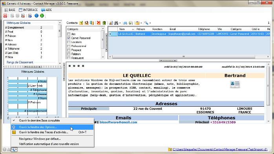Toggle 'Ouvrir la dernière Base consultée' option
The width and height of the screenshot is (274, 154).
point(53,120)
